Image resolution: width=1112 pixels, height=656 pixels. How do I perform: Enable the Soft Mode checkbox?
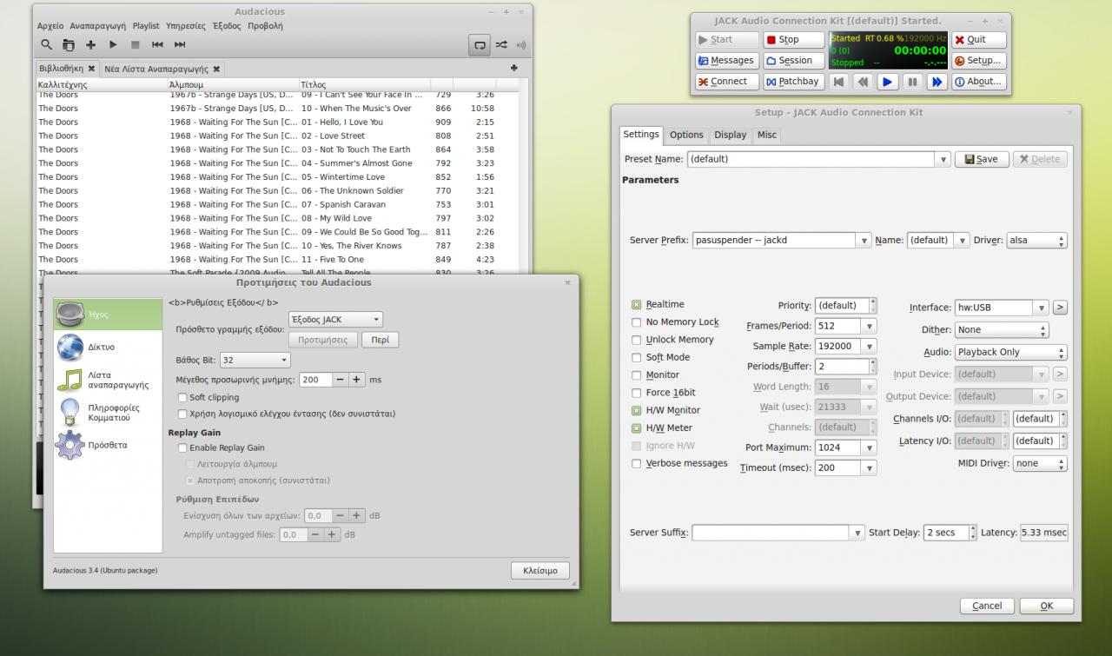(x=636, y=357)
